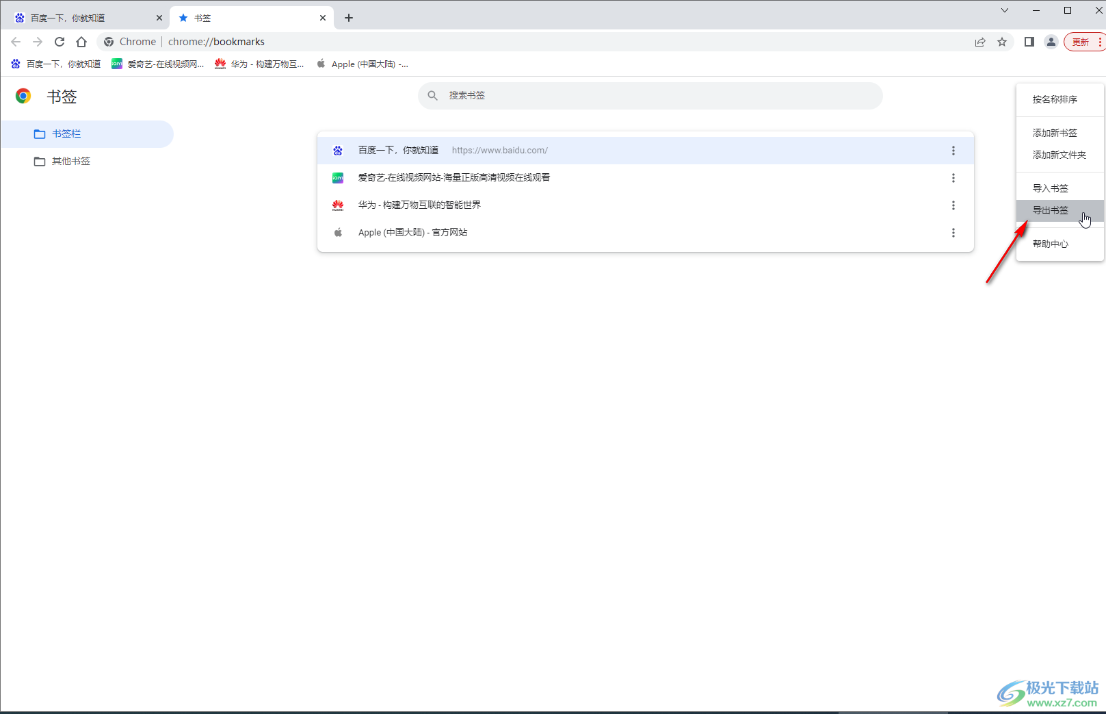Close the 书签 tab
The image size is (1106, 714).
[323, 18]
